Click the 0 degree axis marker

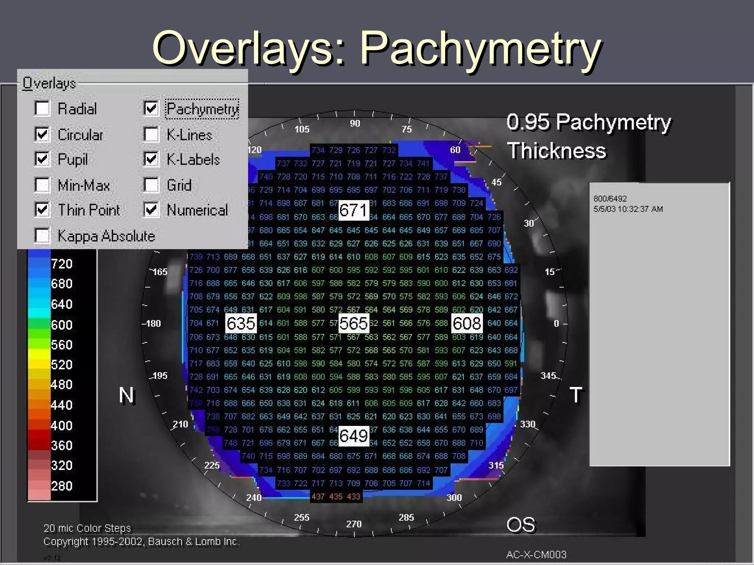[556, 323]
